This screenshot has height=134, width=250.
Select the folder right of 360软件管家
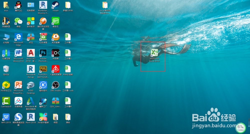tap(55, 118)
